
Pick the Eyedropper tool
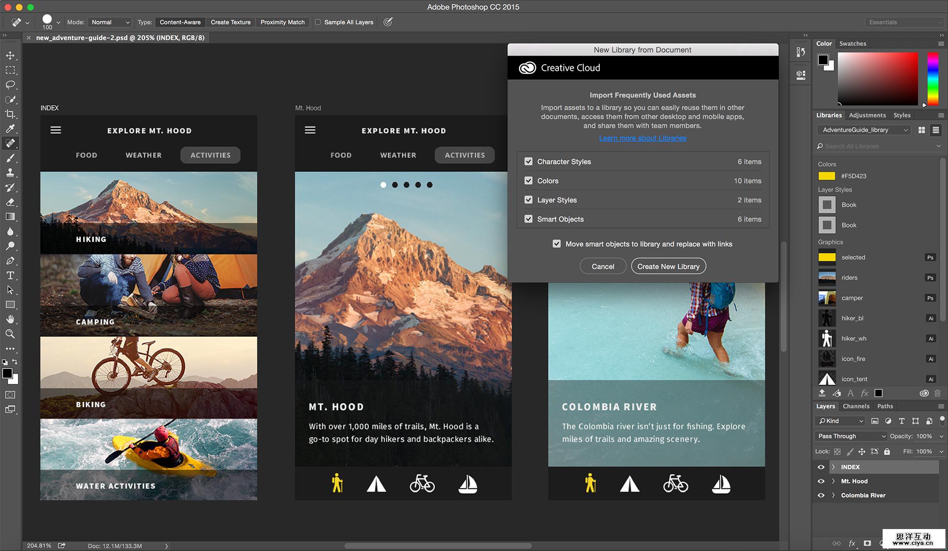(x=10, y=129)
